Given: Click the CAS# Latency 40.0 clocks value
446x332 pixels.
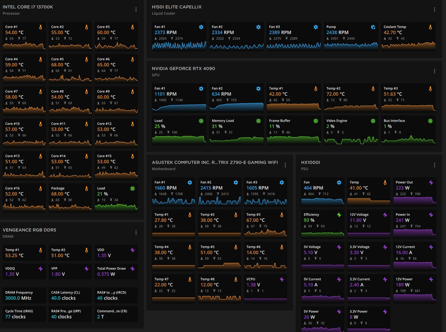Looking at the screenshot, I should coord(64,298).
